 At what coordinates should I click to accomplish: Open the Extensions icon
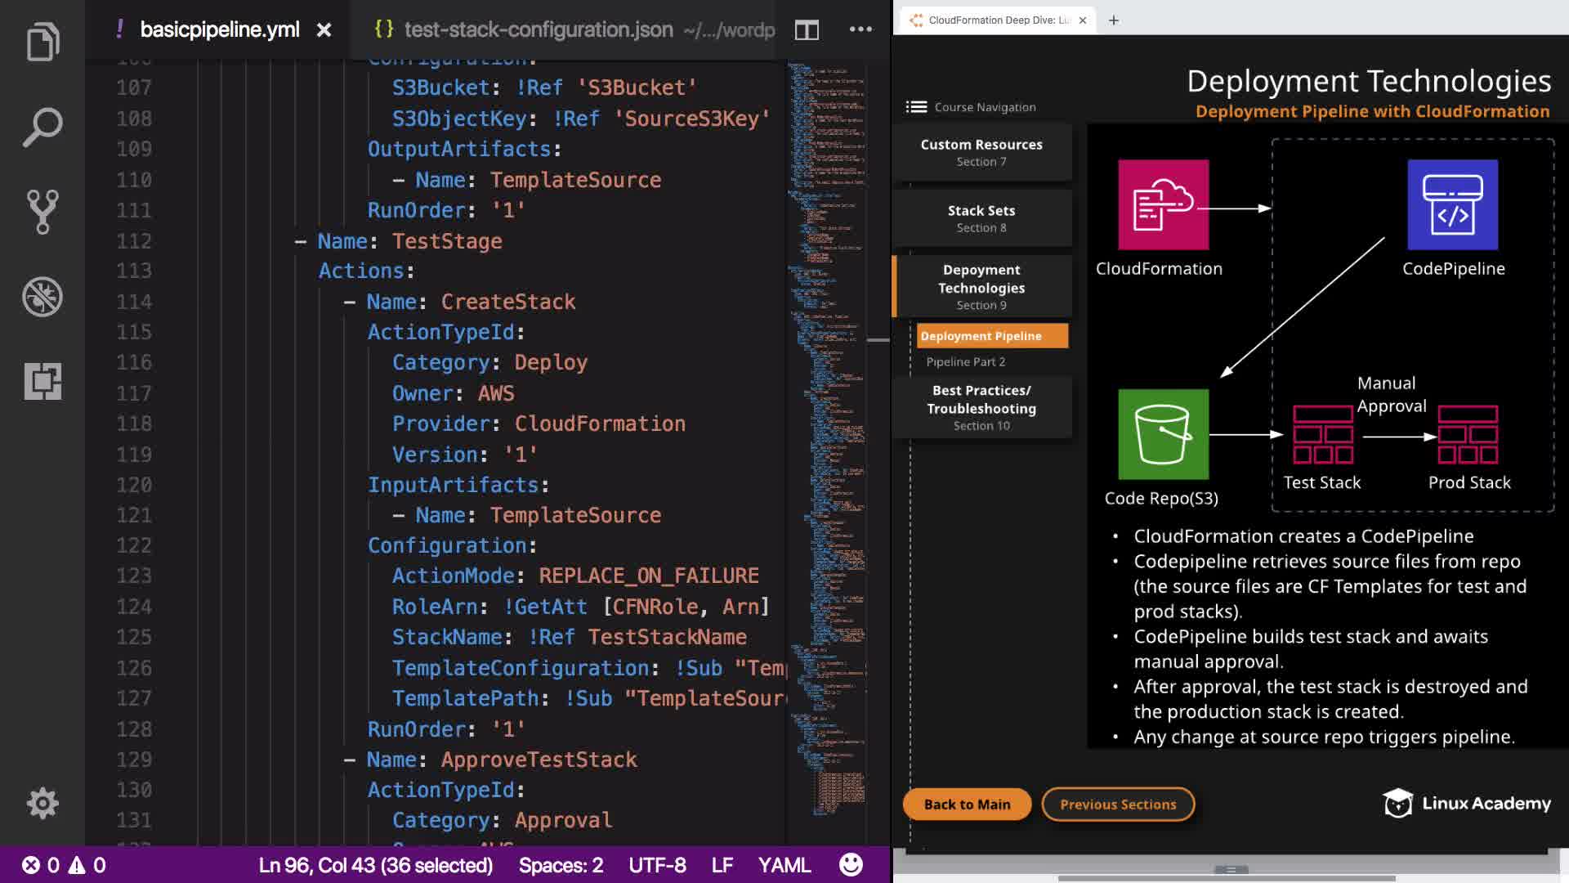tap(42, 381)
